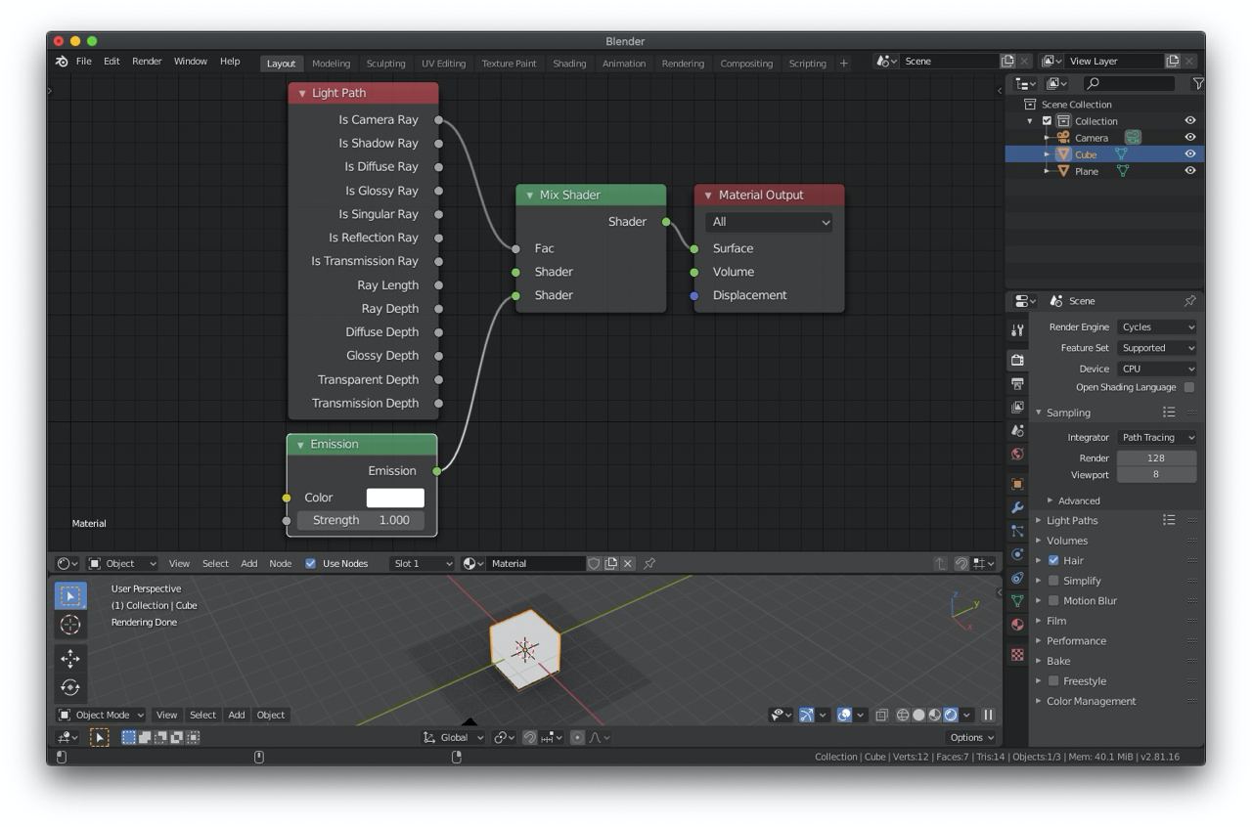This screenshot has width=1252, height=827.
Task: Open the Feature Set dropdown
Action: point(1157,348)
